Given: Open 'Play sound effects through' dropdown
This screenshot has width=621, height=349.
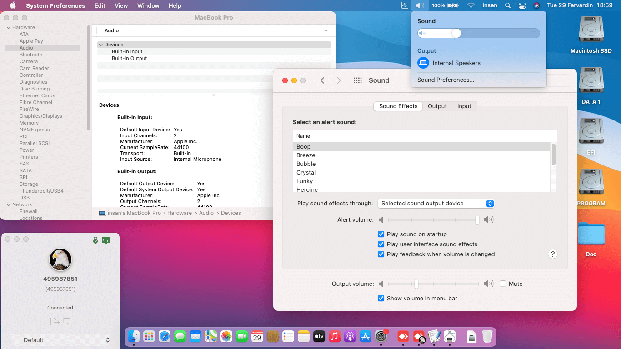Looking at the screenshot, I should pos(436,204).
